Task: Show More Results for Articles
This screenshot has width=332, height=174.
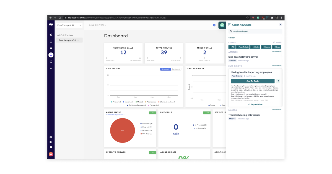Action: pos(277,52)
